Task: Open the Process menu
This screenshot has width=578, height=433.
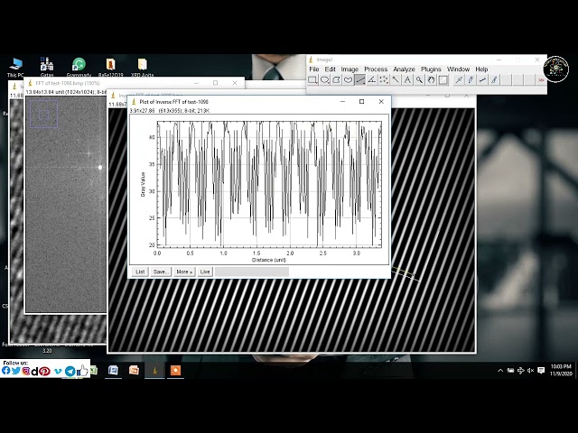Action: pos(376,69)
